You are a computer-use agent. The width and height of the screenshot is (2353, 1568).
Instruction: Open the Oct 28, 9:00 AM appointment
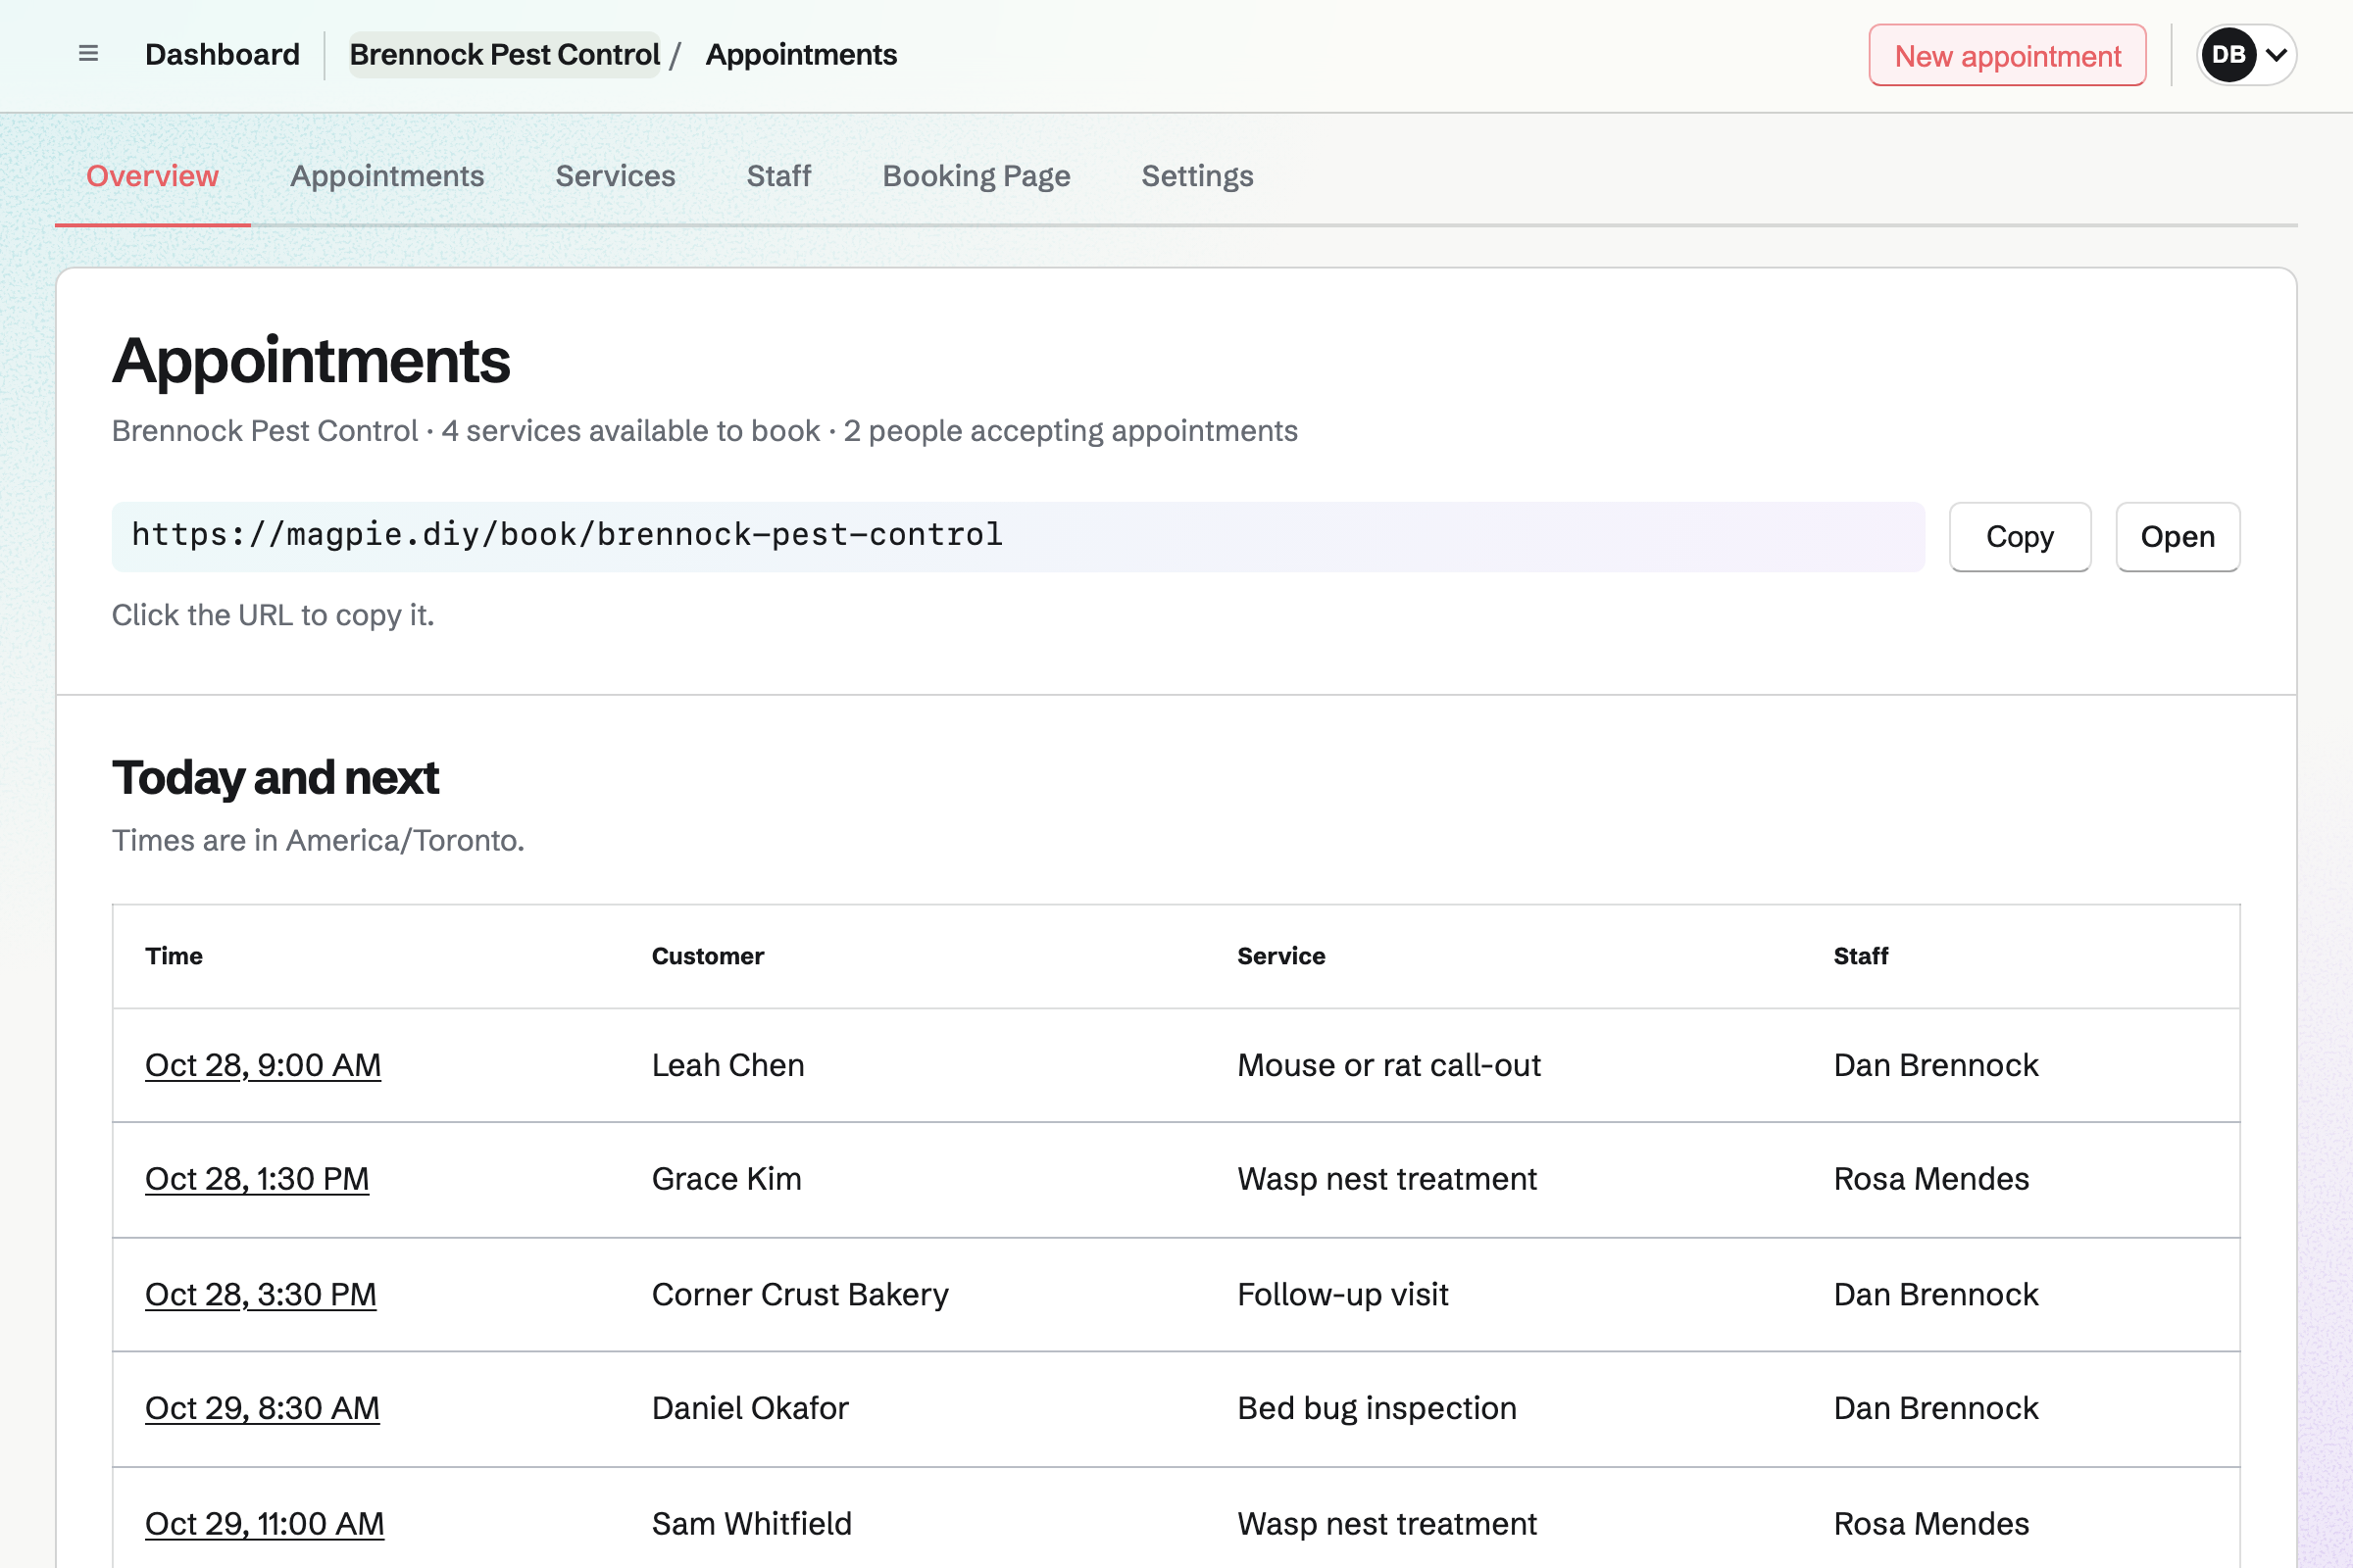[263, 1065]
